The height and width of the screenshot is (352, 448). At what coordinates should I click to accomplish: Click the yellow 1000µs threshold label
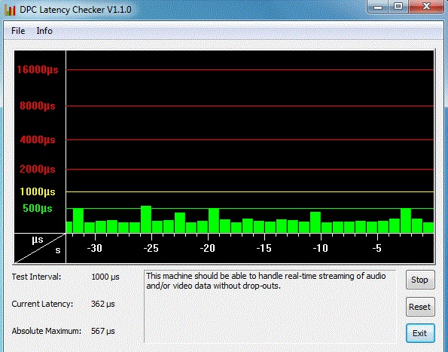(x=38, y=191)
